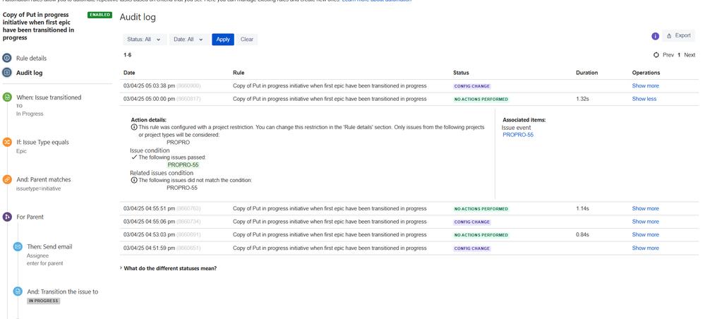Open the Status: All filter dropdown
The image size is (705, 319).
[x=145, y=40]
